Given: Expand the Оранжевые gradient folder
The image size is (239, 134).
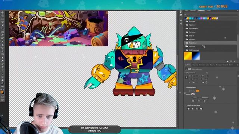Looking at the screenshot, I should [185, 28].
